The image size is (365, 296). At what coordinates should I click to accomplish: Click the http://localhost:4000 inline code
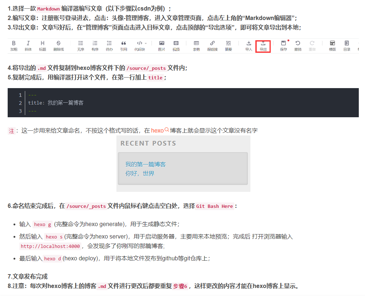coord(50,246)
